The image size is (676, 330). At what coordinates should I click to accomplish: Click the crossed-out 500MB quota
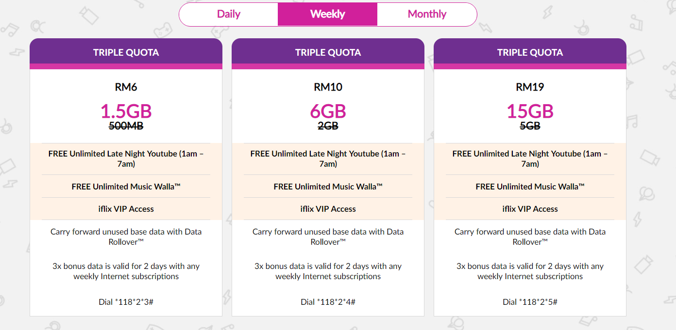click(126, 126)
